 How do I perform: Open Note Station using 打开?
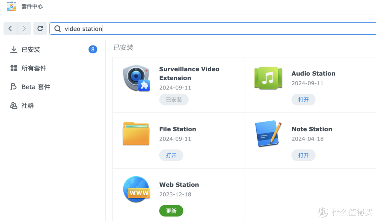tap(303, 155)
